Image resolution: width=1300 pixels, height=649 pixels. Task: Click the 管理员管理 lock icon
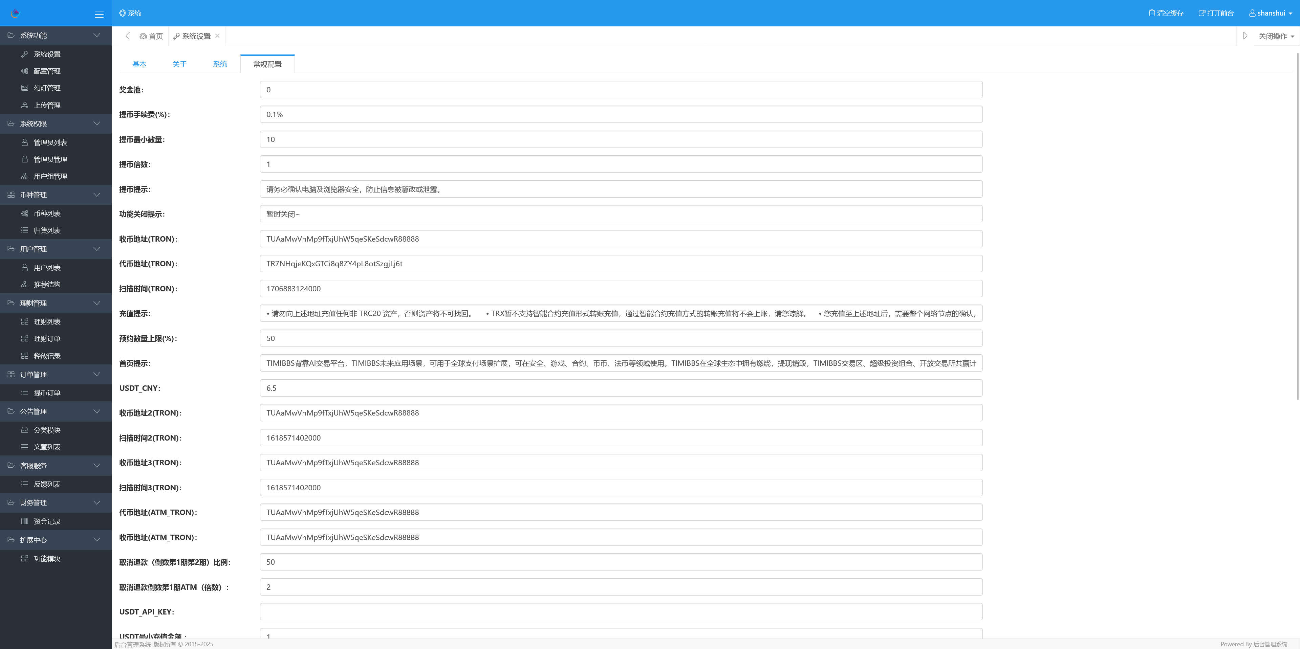tap(25, 159)
